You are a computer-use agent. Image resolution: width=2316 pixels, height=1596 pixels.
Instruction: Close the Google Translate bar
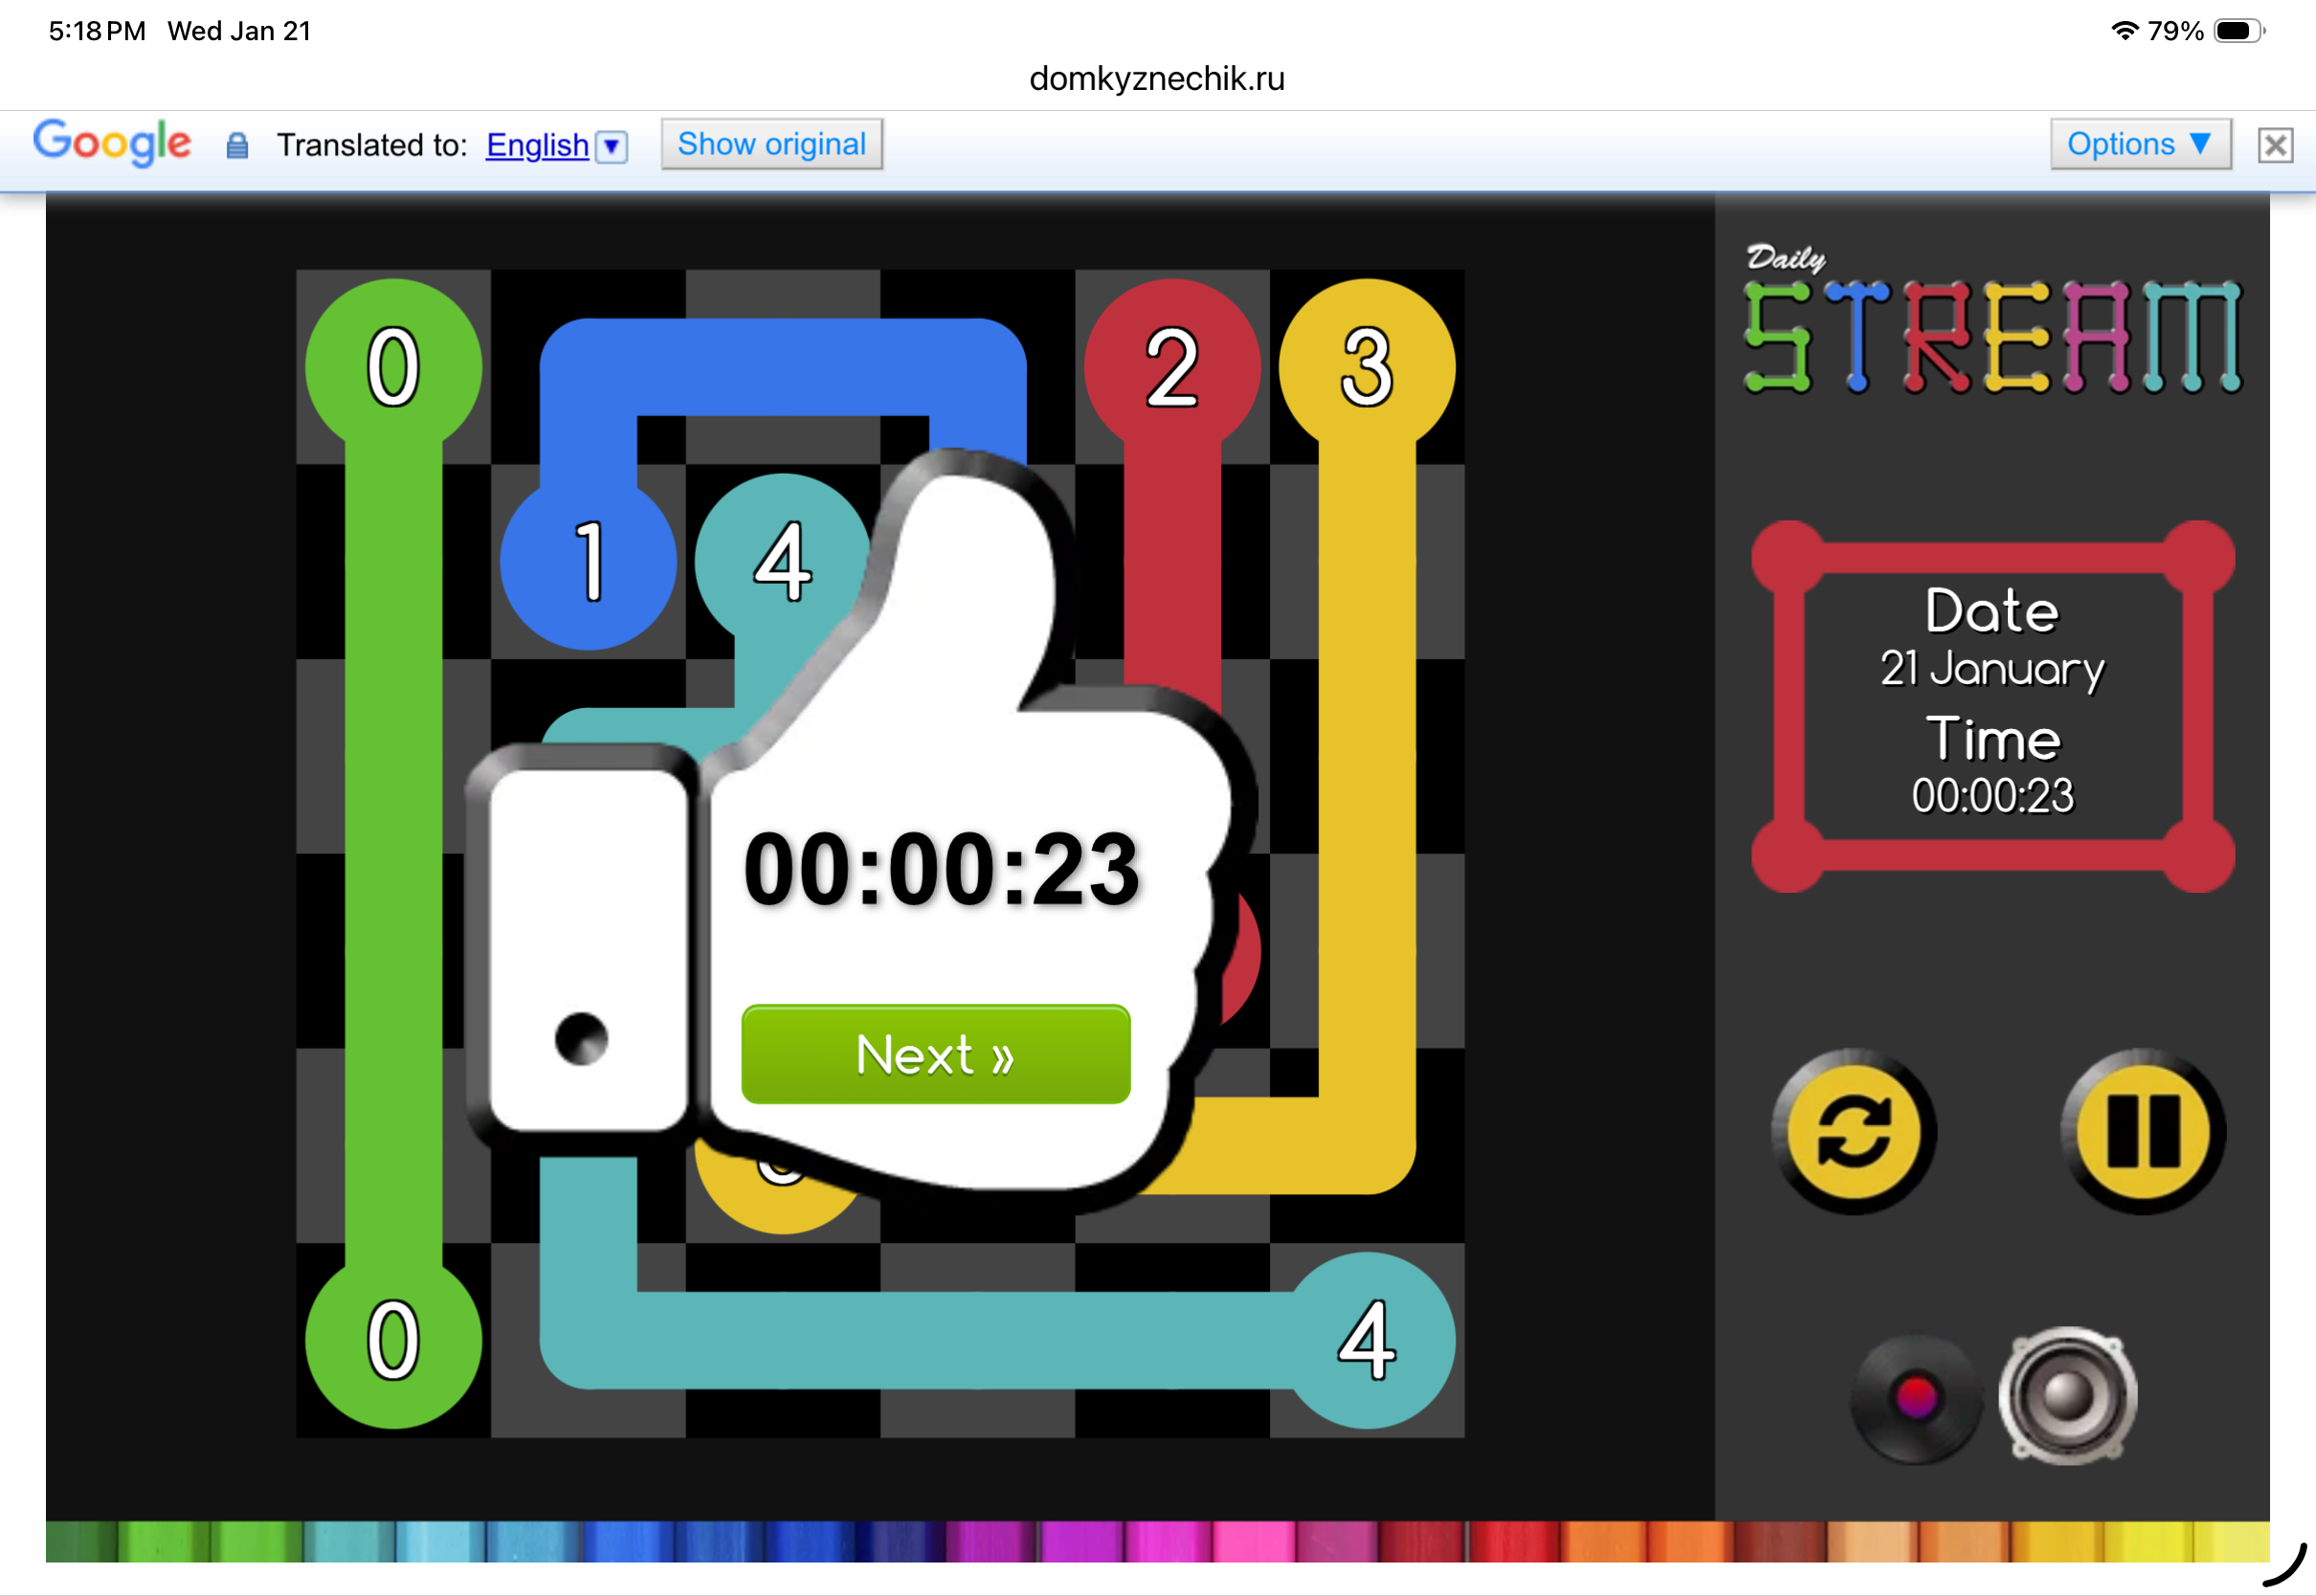(x=2275, y=146)
